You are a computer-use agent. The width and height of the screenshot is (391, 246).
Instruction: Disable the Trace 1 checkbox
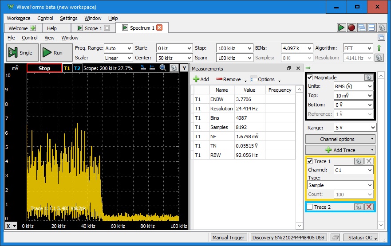pyautogui.click(x=310, y=161)
